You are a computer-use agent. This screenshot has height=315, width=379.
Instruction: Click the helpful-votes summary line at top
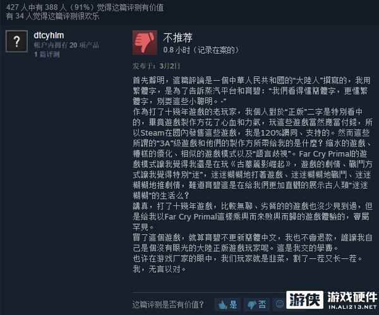tap(85, 8)
